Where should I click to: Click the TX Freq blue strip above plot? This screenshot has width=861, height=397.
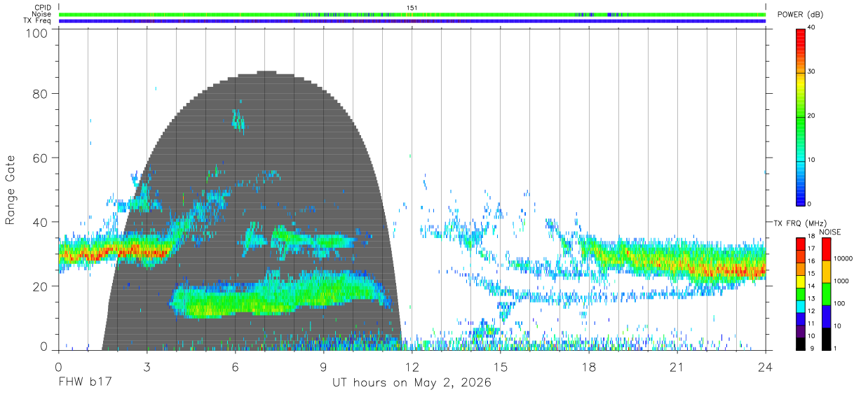click(x=412, y=21)
